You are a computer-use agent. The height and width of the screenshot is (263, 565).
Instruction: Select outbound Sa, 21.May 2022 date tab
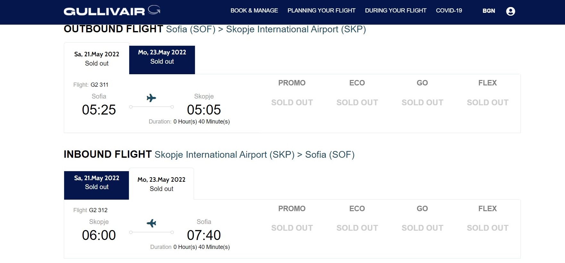pos(97,59)
